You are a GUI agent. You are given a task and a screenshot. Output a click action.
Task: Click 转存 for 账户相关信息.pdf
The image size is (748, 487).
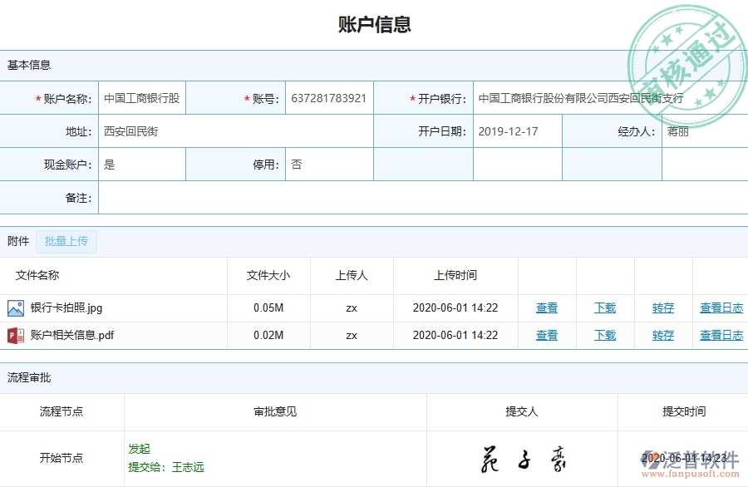tap(662, 335)
